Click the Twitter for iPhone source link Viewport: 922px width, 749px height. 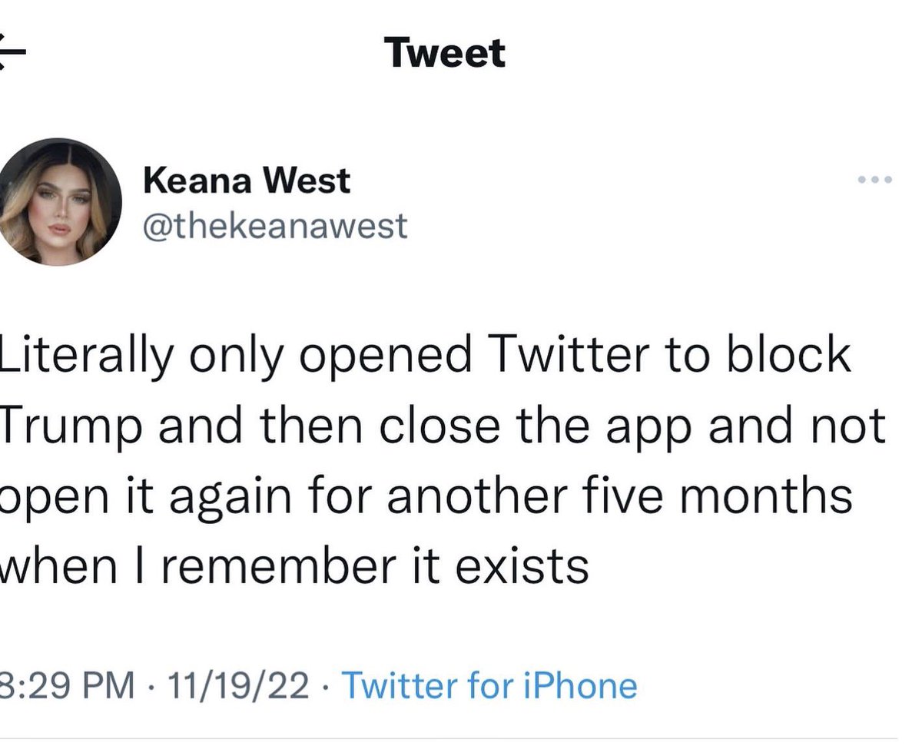coord(489,684)
